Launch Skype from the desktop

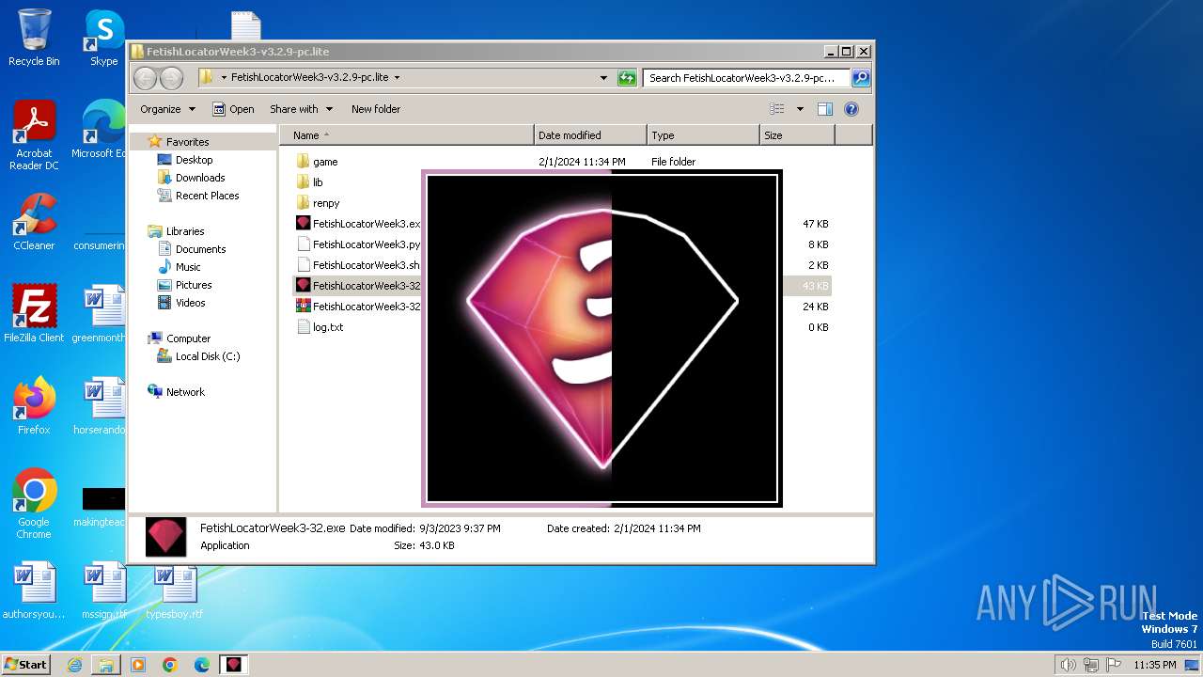(103, 38)
